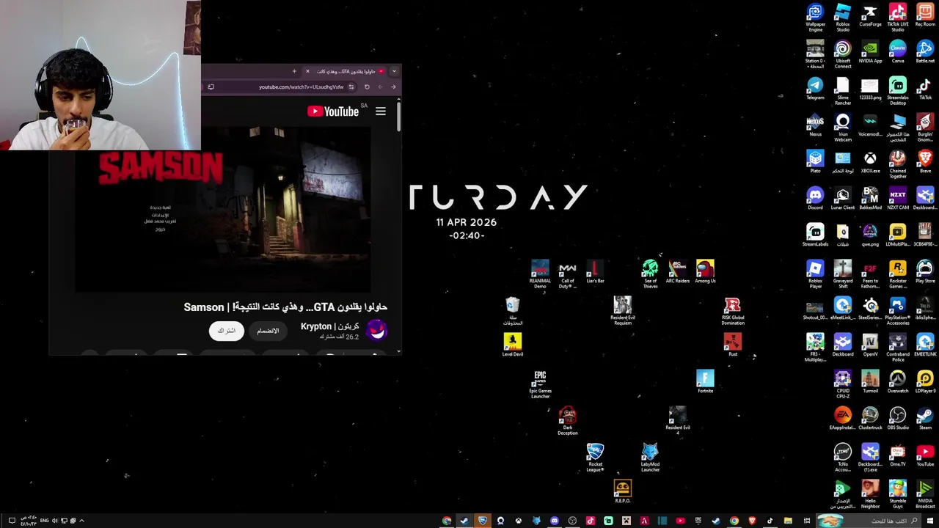Select the NZXT CAM icon
Image resolution: width=939 pixels, height=528 pixels.
click(898, 199)
